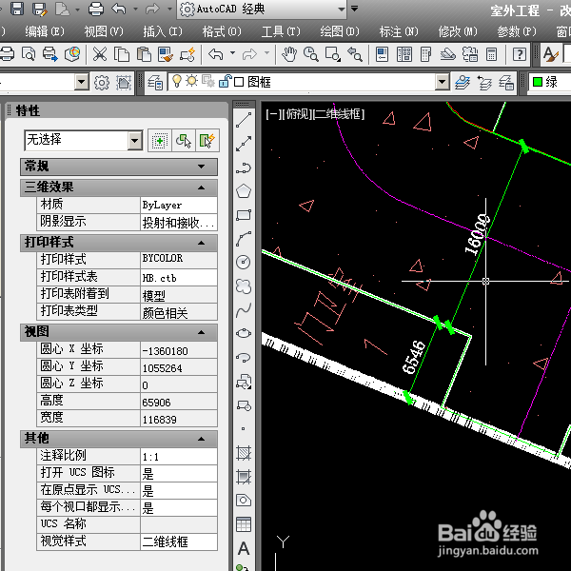Click the Zoom Window icon
Viewport: 571px width, 571px height.
[x=333, y=54]
